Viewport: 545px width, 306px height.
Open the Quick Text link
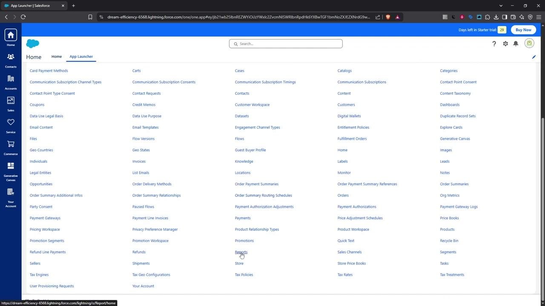click(x=346, y=241)
